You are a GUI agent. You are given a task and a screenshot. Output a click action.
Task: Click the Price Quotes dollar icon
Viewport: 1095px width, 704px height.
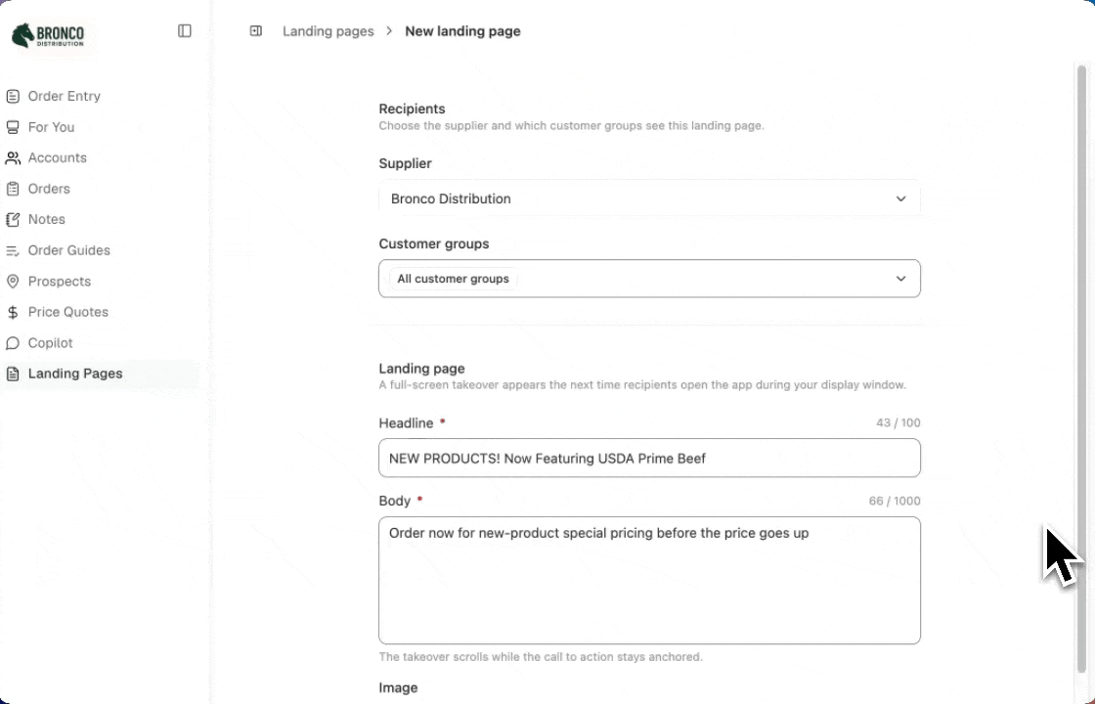coord(13,312)
